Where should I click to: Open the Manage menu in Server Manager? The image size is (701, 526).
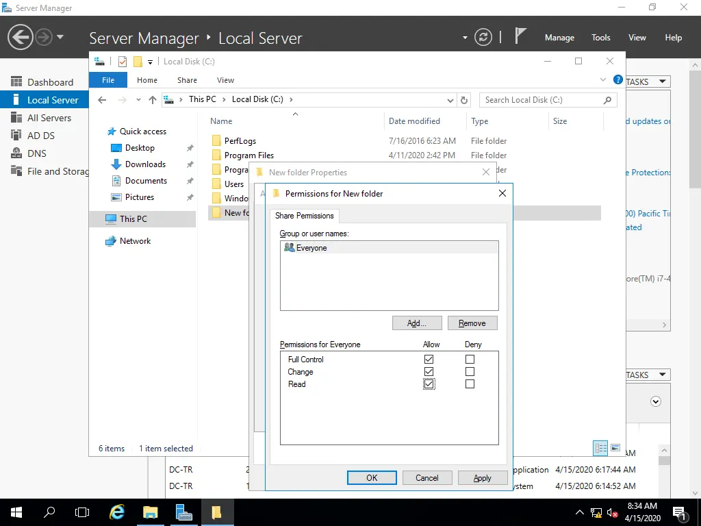pos(559,38)
